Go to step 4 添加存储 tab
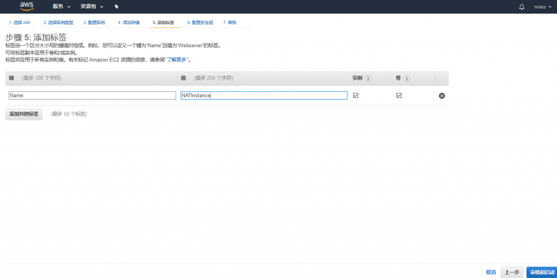Image resolution: width=557 pixels, height=278 pixels. tap(128, 22)
